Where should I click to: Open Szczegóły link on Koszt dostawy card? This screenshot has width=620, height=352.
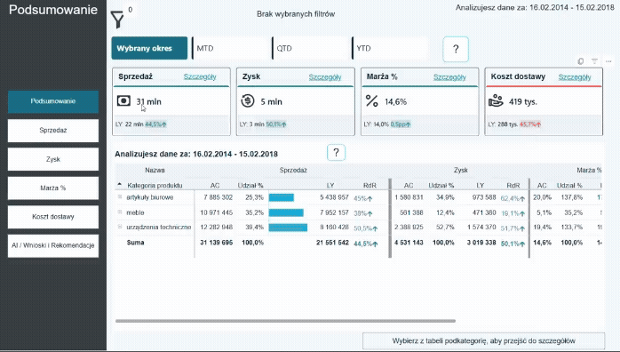click(x=575, y=76)
